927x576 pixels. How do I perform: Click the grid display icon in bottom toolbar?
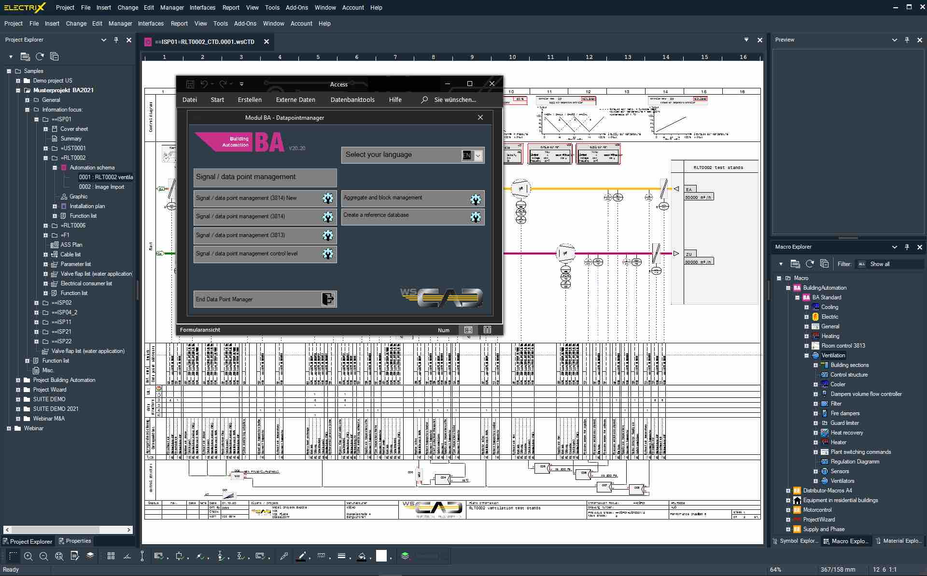[x=111, y=556]
